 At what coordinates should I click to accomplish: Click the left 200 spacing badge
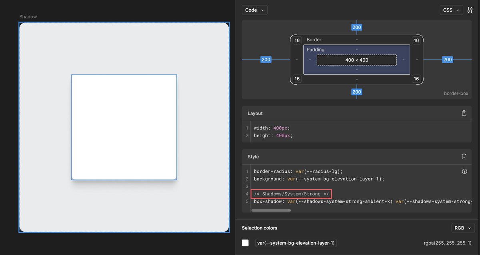click(x=266, y=60)
